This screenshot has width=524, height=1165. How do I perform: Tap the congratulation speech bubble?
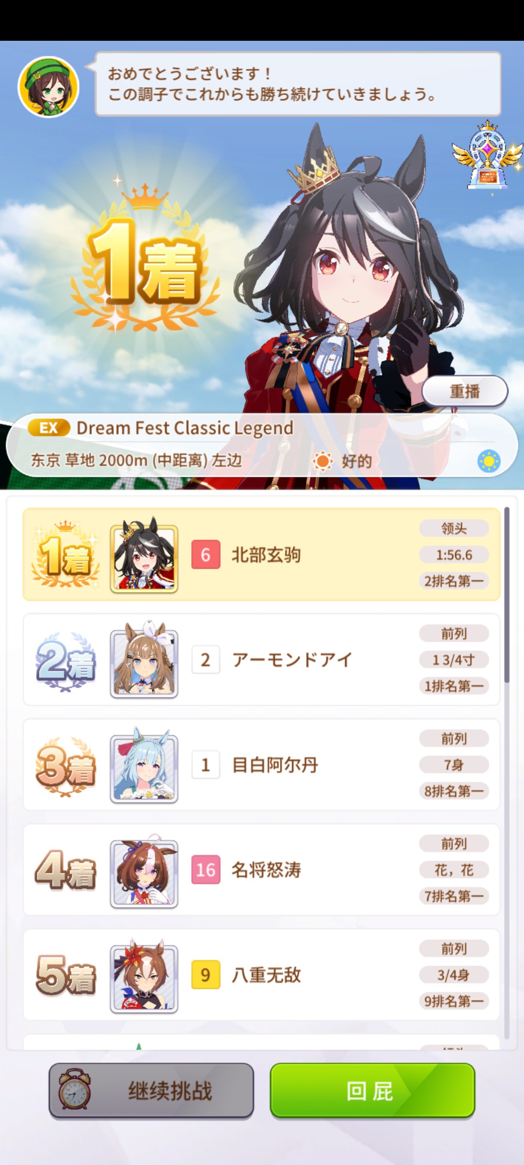298,84
